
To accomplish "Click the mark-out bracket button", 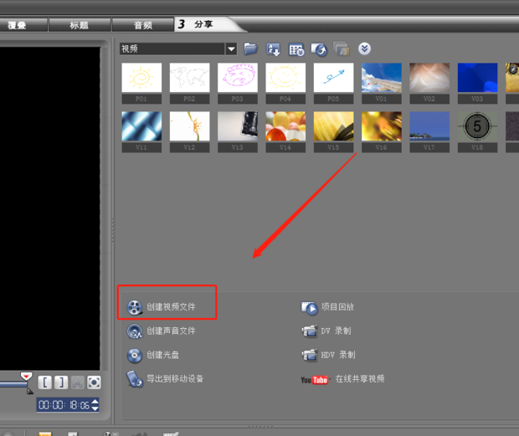I will tap(61, 382).
